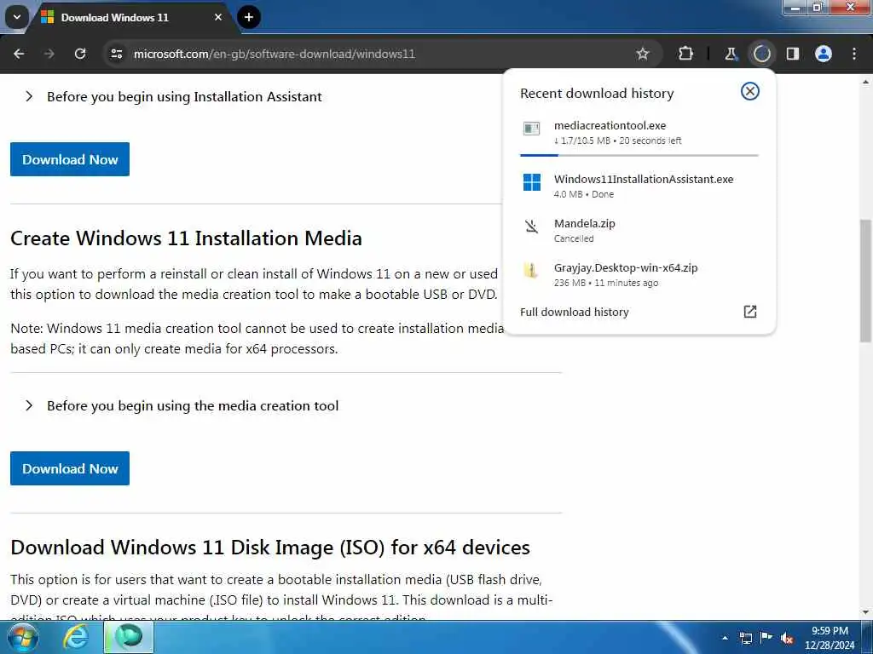Viewport: 873px width, 654px height.
Task: Open the profile avatar menu
Action: 824,54
